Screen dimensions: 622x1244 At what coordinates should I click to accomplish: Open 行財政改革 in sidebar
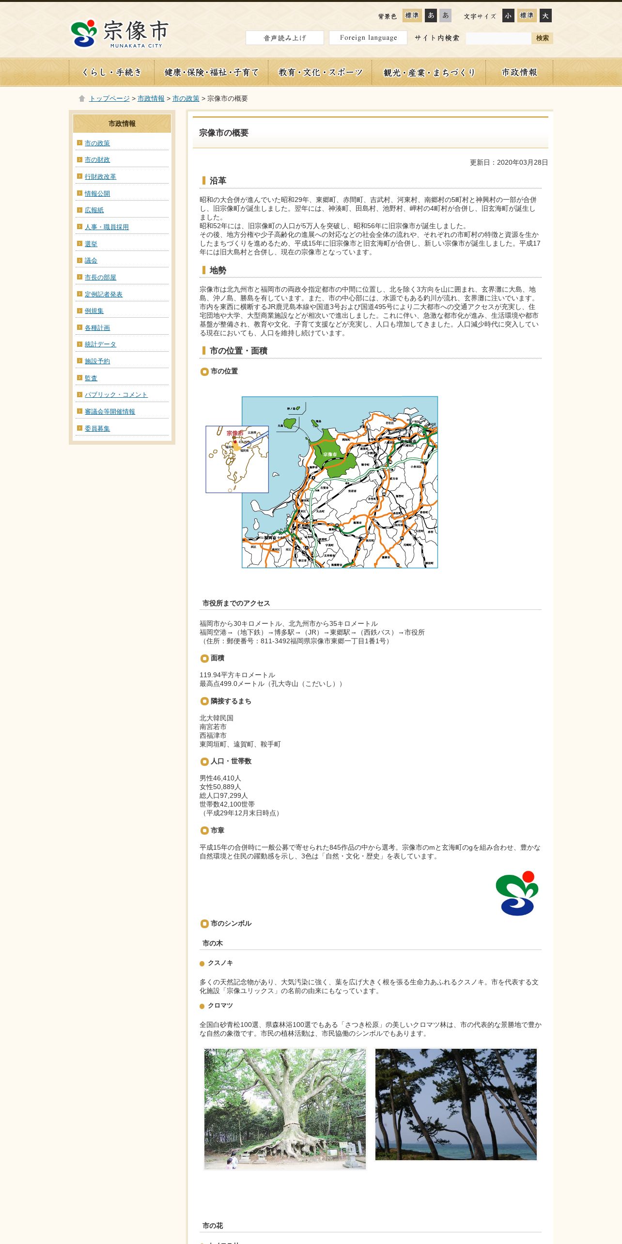[x=100, y=176]
